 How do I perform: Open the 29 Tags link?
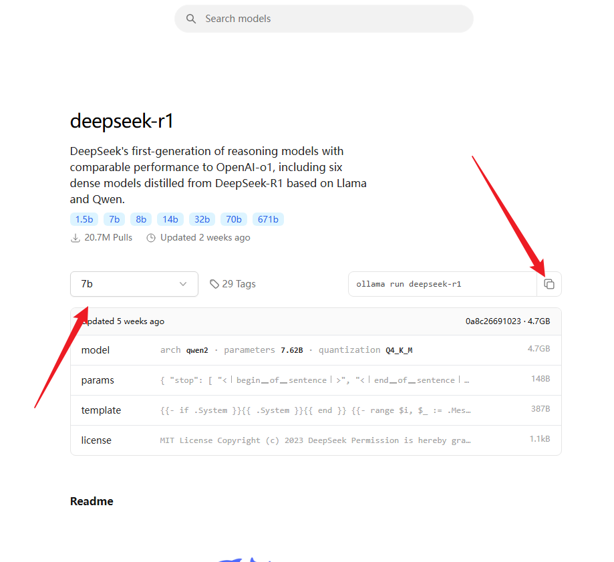[x=233, y=284]
